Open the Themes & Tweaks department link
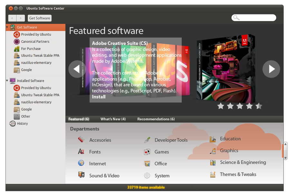Screen dimensions: 290x196 tap(238, 174)
